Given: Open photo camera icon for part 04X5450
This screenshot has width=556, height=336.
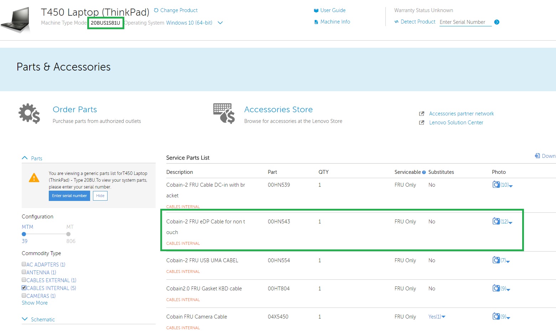Looking at the screenshot, I should click(496, 316).
